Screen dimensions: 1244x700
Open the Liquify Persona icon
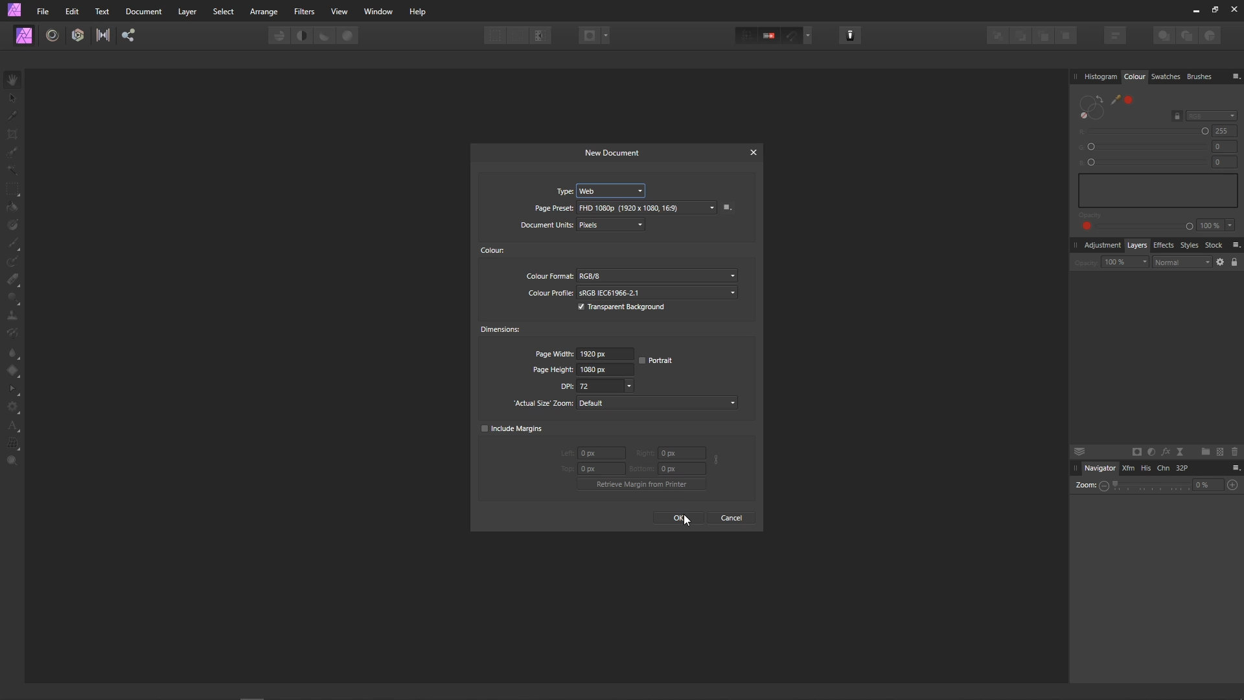point(52,36)
